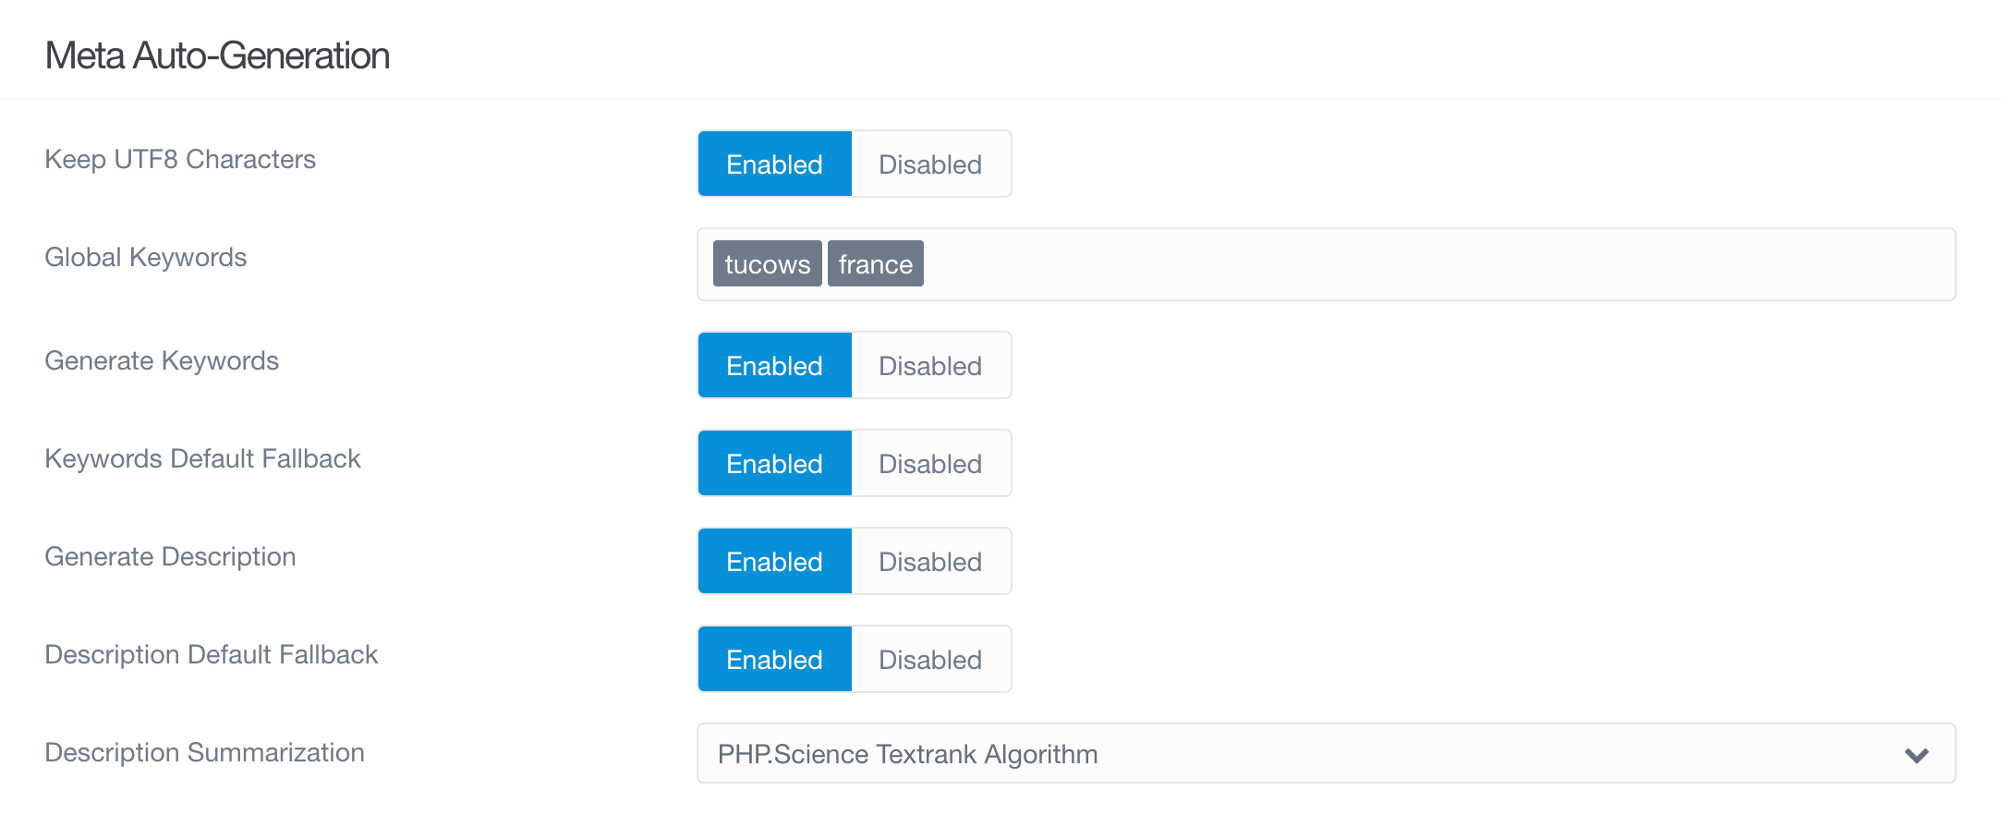
Task: Click the Description Summarization label
Action: click(x=204, y=752)
